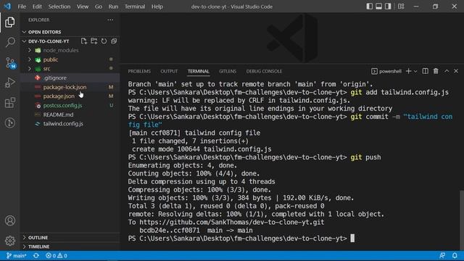Click the New File icon in explorer
The width and height of the screenshot is (464, 261).
[x=84, y=41]
